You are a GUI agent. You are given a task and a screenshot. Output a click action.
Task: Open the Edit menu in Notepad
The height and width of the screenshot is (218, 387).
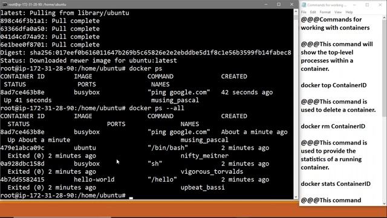tap(313, 12)
